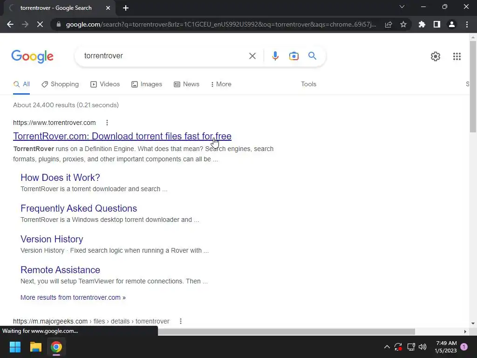Click the share this page icon
Image resolution: width=477 pixels, height=358 pixels.
[388, 24]
